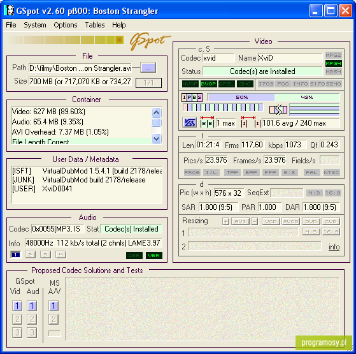Click the VCD resize button

pyautogui.click(x=271, y=221)
